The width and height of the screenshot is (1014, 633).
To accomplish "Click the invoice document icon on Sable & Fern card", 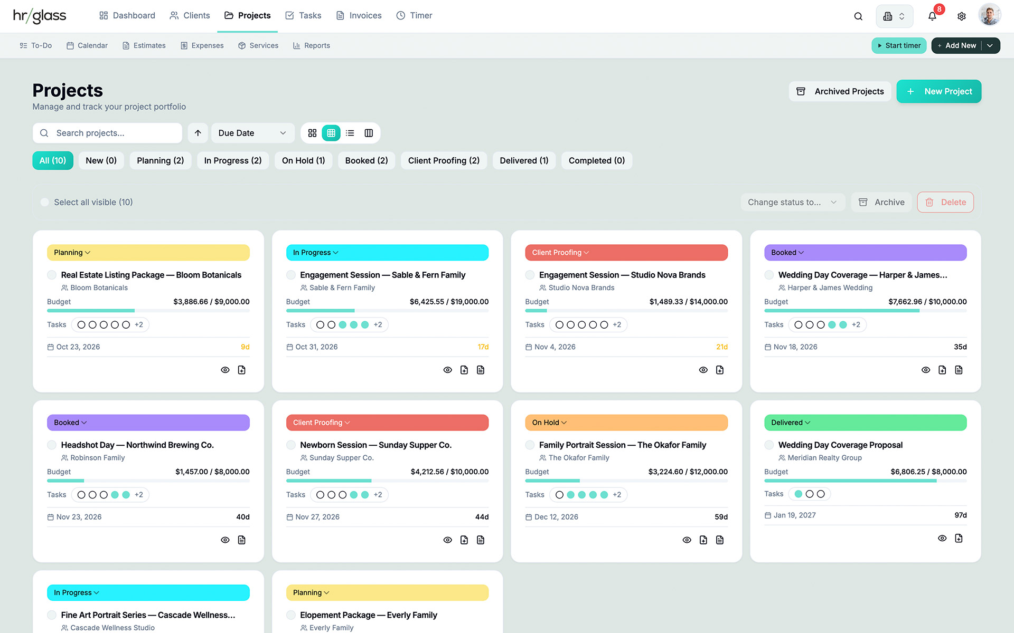I will coord(481,370).
